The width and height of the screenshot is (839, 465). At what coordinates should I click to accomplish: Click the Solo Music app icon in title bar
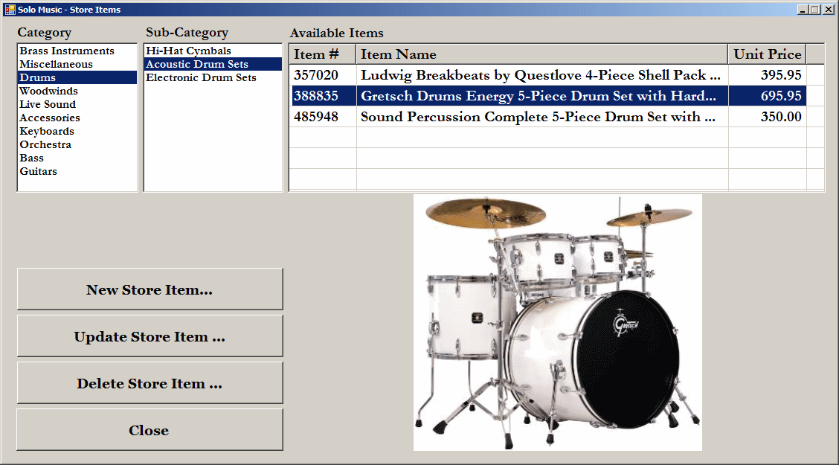10,9
